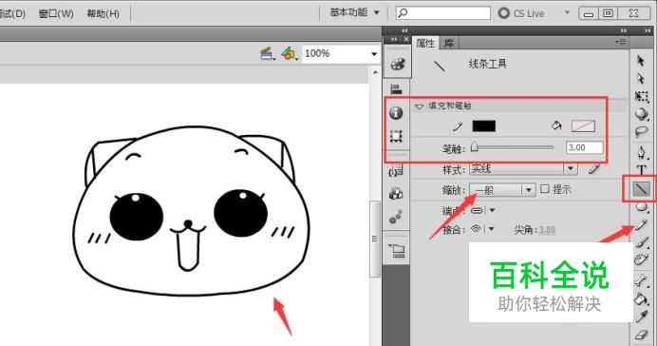
Task: Select the Lasso tool
Action: (x=641, y=132)
